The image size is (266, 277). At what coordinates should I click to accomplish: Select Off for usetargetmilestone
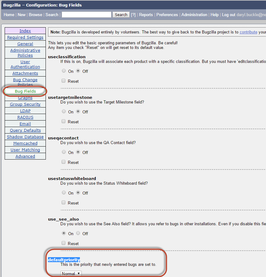pos(78,112)
